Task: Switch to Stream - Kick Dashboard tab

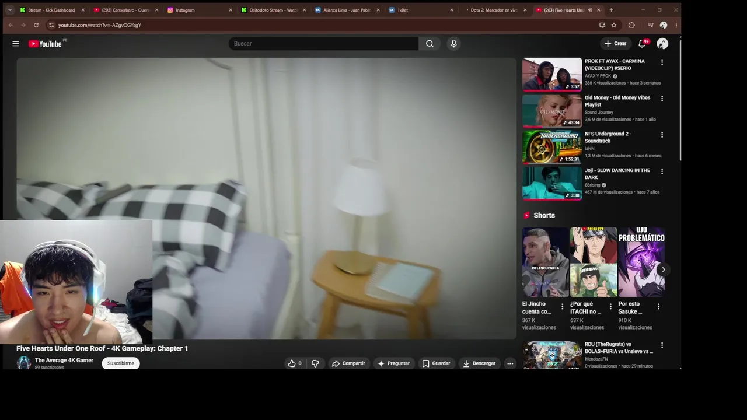Action: pyautogui.click(x=52, y=10)
